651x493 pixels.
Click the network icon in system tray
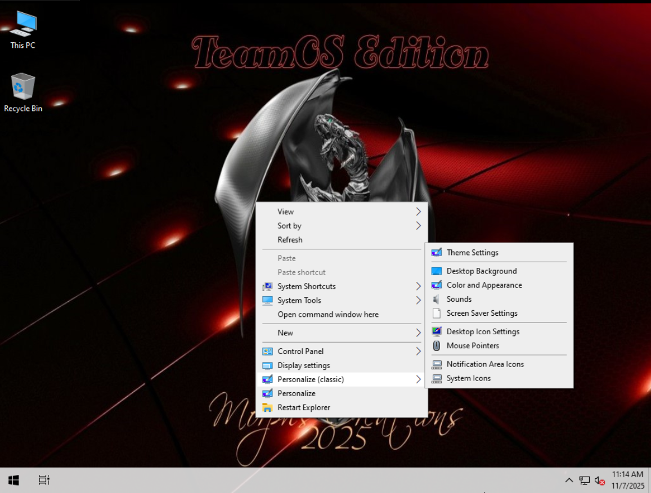pyautogui.click(x=585, y=481)
